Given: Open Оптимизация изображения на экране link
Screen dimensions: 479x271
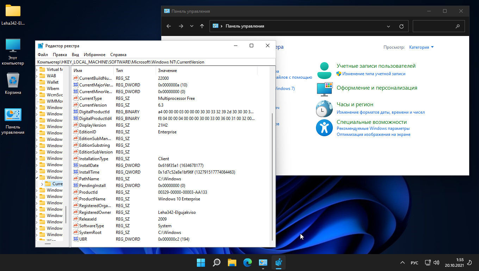Looking at the screenshot, I should click(x=373, y=134).
